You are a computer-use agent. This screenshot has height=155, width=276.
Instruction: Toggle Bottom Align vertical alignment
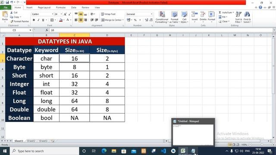click(85, 14)
